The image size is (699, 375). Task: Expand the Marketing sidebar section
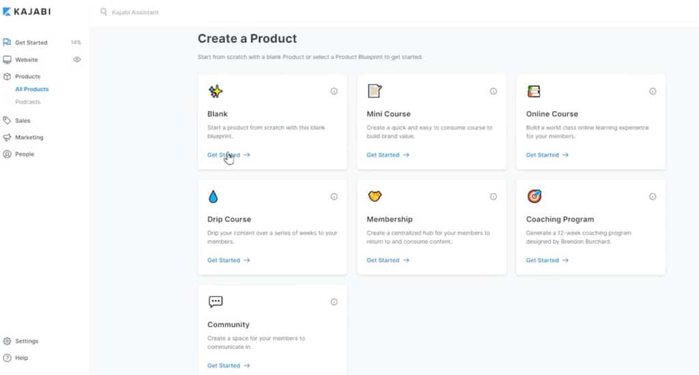(x=29, y=137)
